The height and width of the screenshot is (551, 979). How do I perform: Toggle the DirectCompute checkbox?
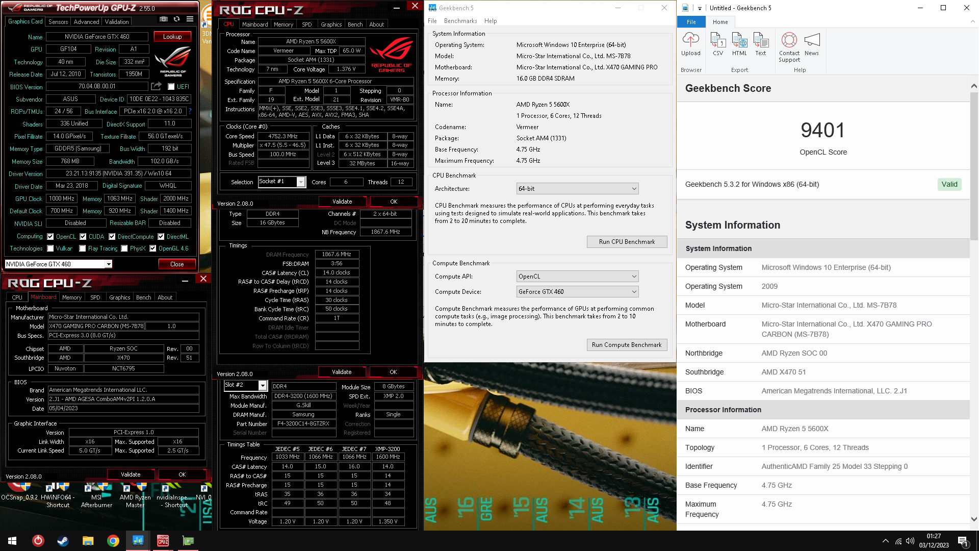tap(112, 237)
